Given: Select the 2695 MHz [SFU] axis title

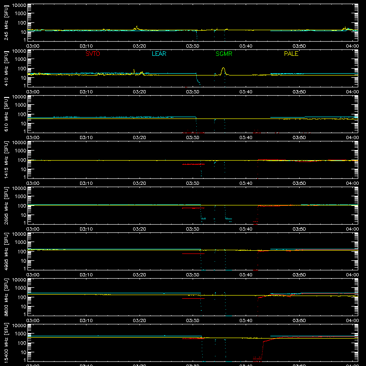Looking at the screenshot, I should pos(6,205).
